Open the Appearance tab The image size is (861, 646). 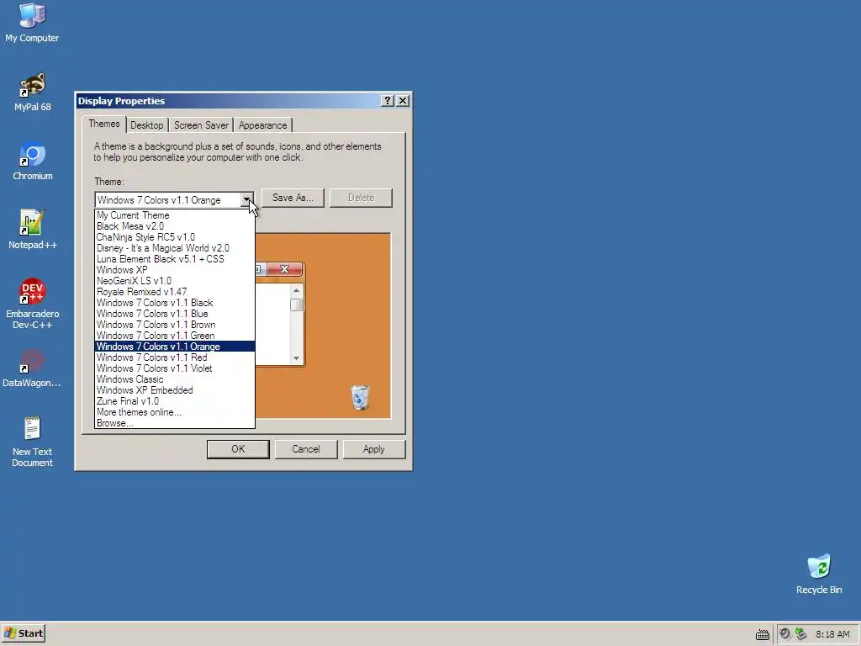point(262,125)
